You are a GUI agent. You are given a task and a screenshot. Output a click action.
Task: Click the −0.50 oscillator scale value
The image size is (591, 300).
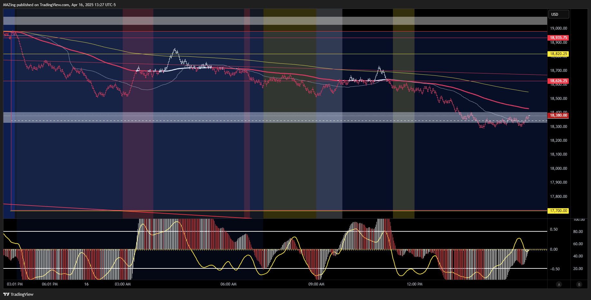coord(554,269)
